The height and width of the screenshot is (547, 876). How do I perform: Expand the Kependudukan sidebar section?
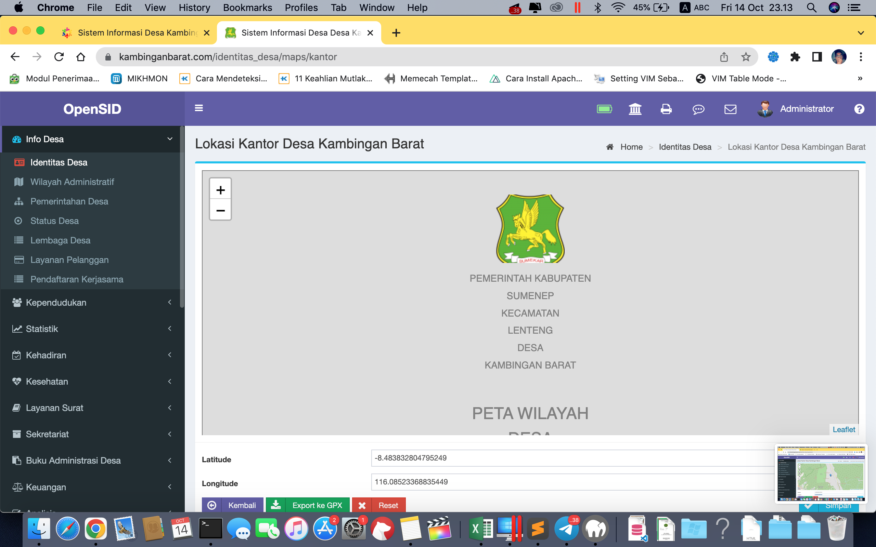point(55,303)
